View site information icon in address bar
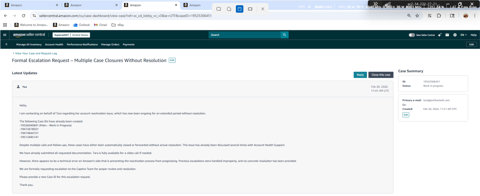This screenshot has height=196, width=480. coord(34,16)
